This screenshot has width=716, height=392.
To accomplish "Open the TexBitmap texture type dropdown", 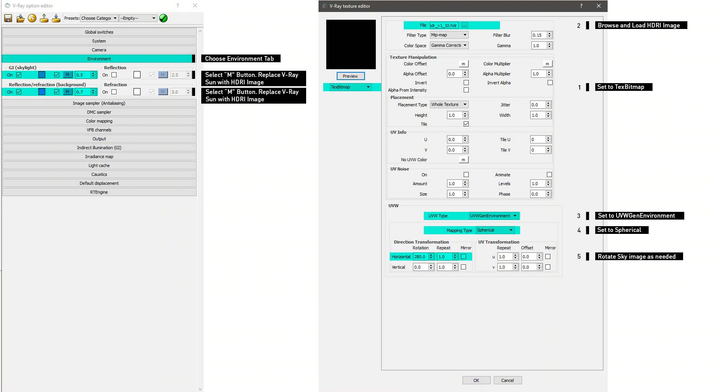I will [x=351, y=87].
